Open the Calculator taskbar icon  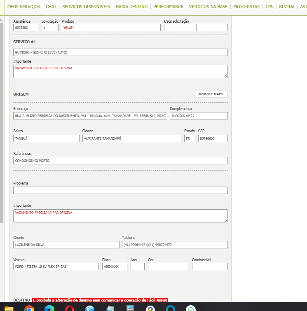pyautogui.click(x=130, y=308)
